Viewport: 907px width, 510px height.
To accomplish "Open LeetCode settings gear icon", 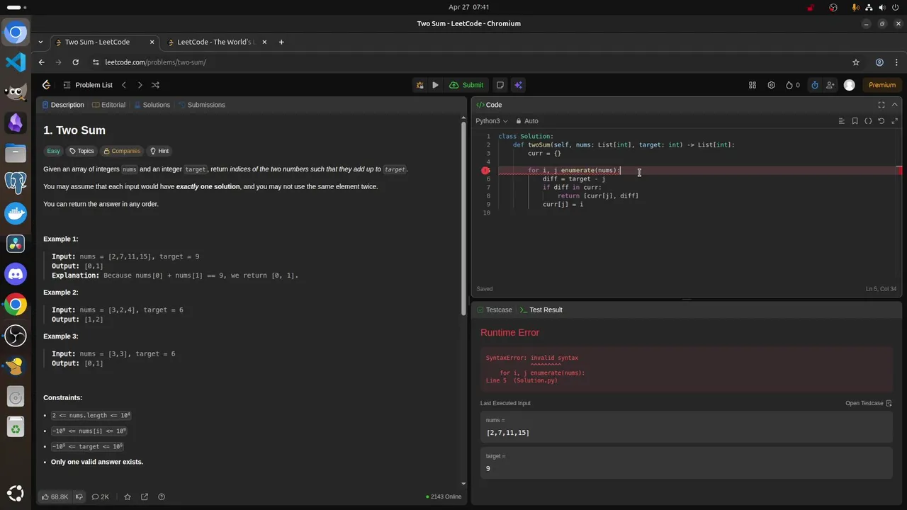I will pyautogui.click(x=772, y=85).
